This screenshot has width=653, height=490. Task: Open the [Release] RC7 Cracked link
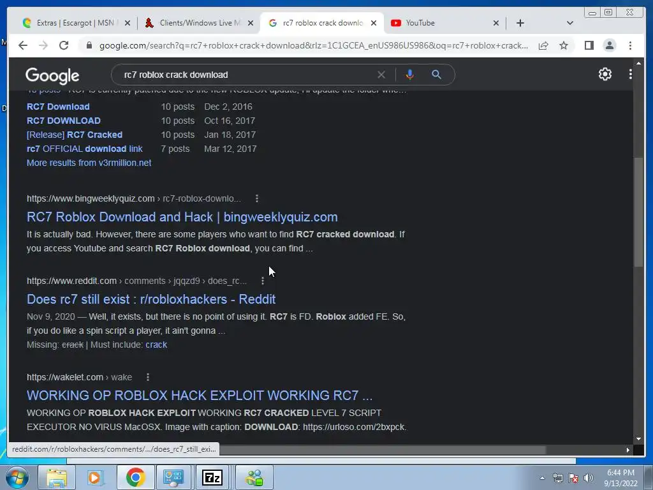tap(75, 135)
